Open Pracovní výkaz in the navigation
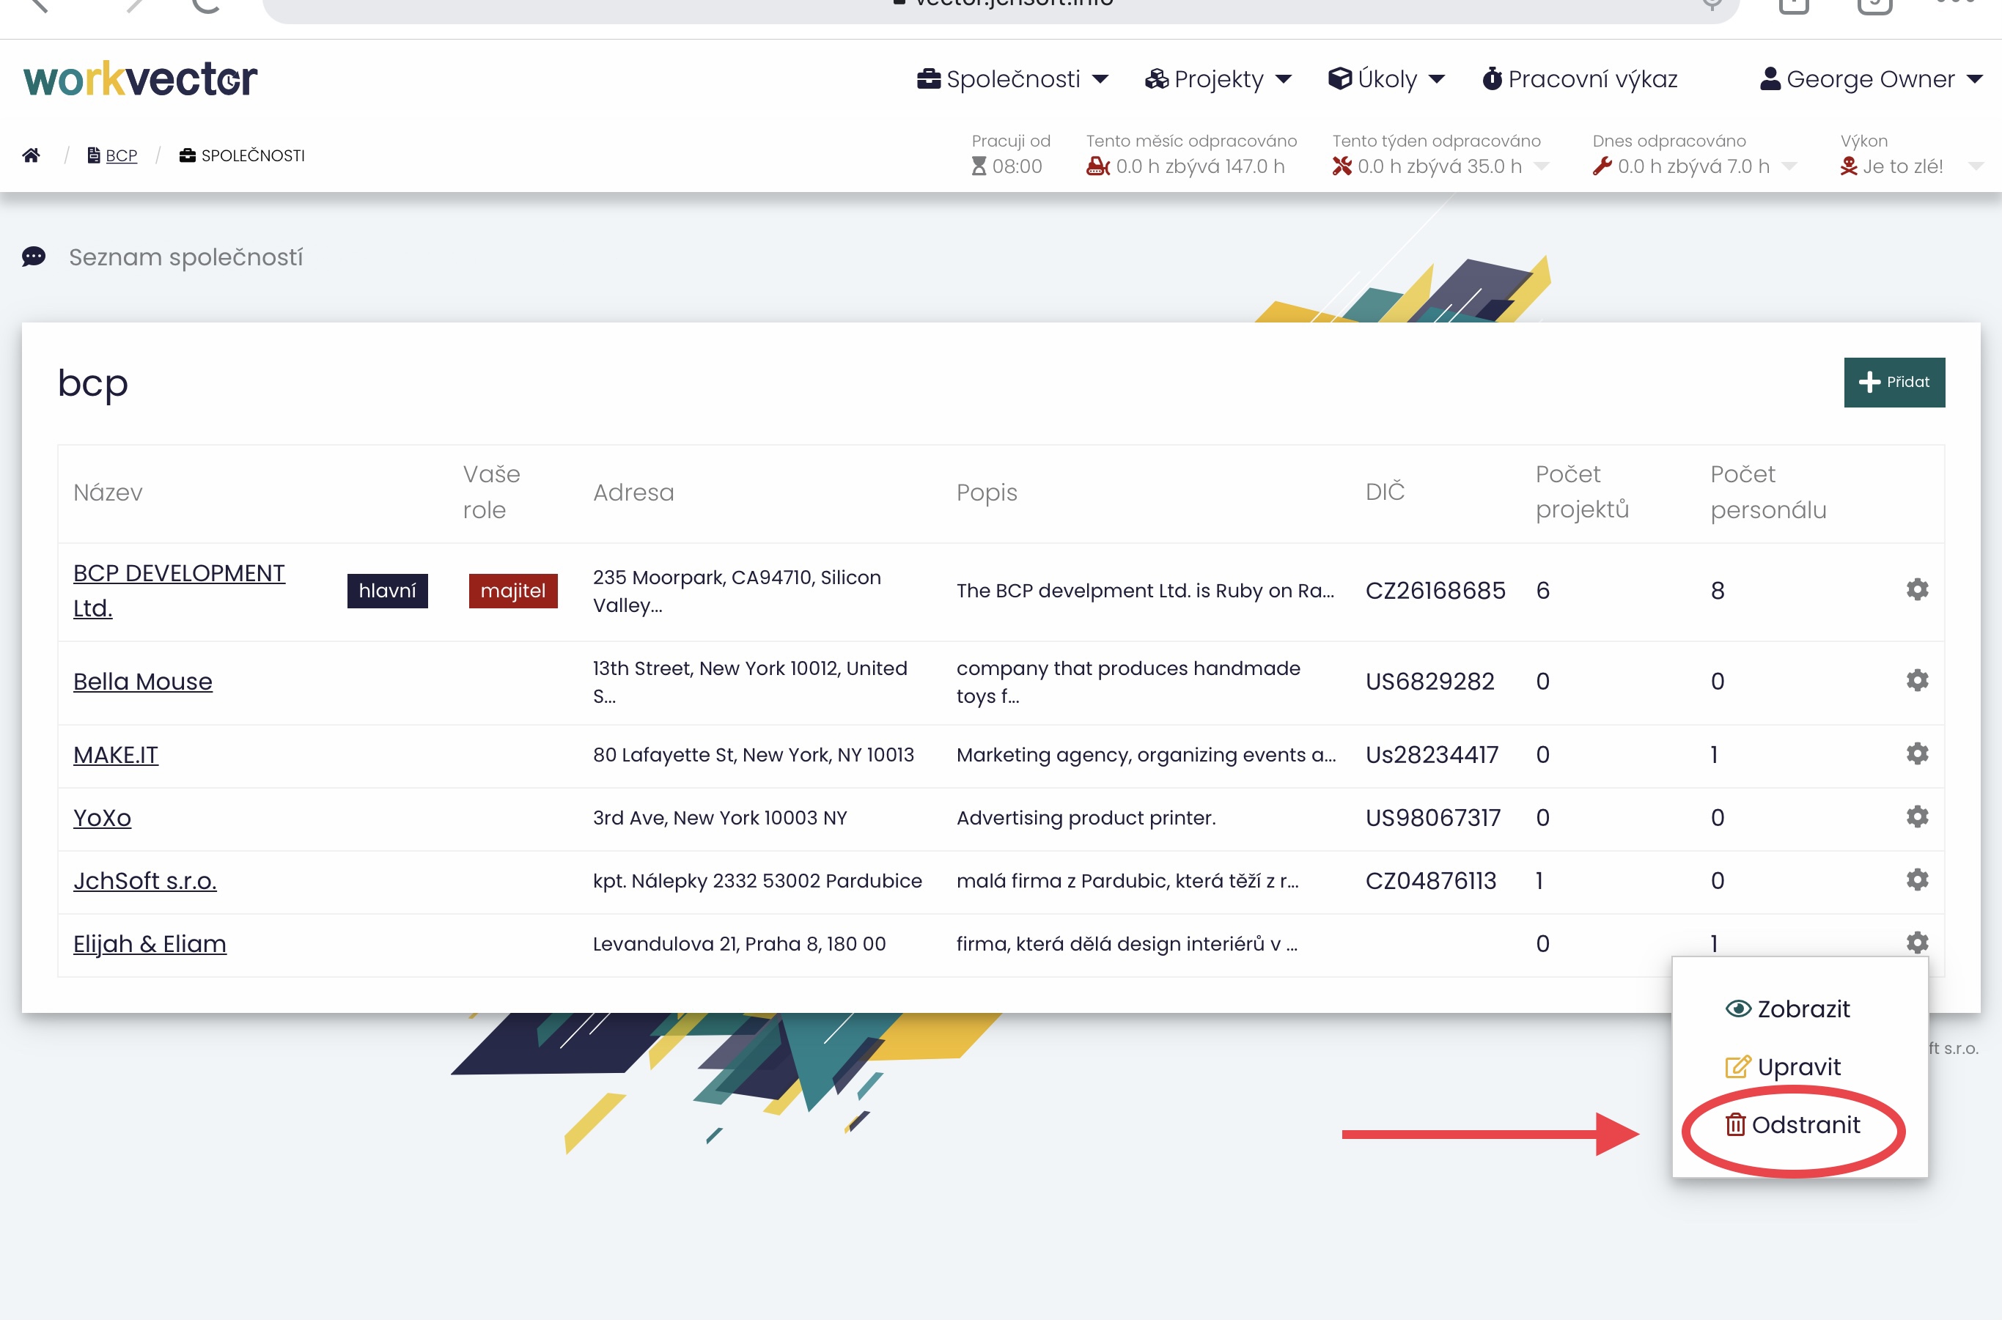 1579,79
